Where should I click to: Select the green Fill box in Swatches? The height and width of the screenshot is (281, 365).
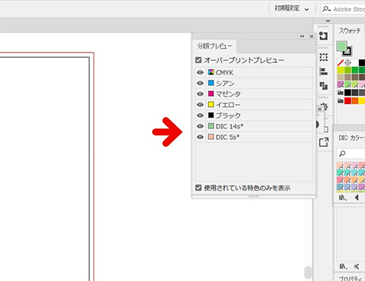click(x=341, y=46)
